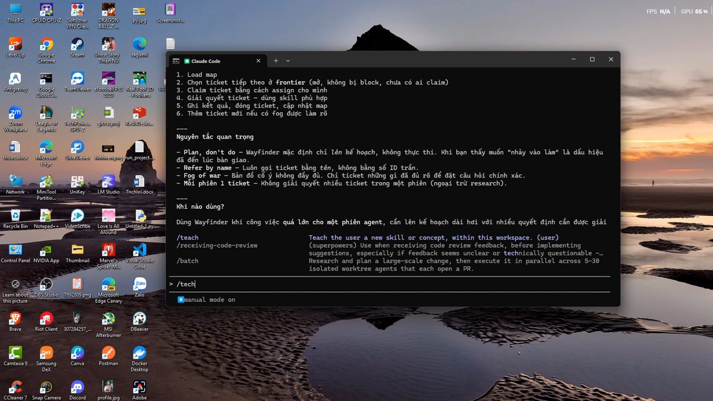Focus the Claude Code prompt input line
713x401 pixels.
389,284
